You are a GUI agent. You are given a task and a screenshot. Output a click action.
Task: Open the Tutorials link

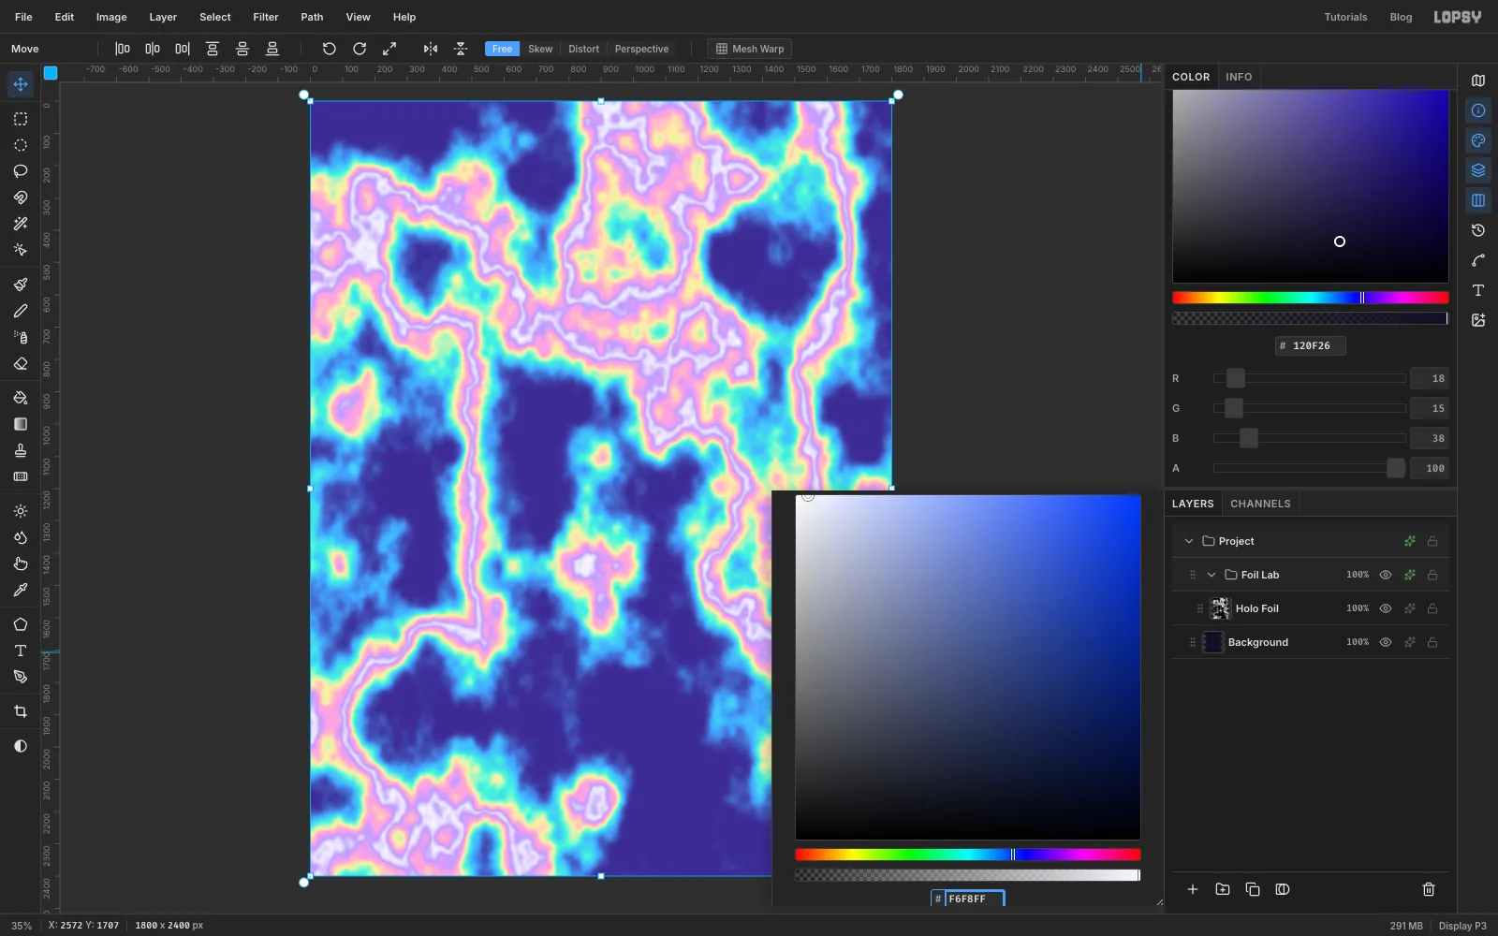pos(1345,17)
